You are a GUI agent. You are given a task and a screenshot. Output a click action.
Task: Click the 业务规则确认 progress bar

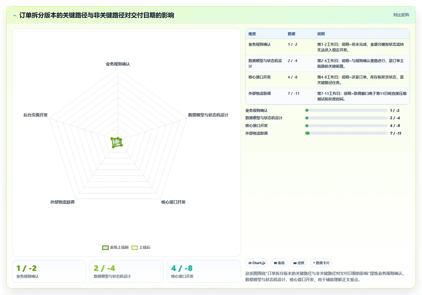pyautogui.click(x=346, y=110)
